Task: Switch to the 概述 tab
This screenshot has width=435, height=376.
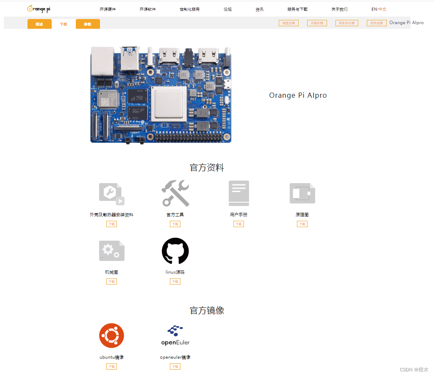Action: (x=39, y=24)
